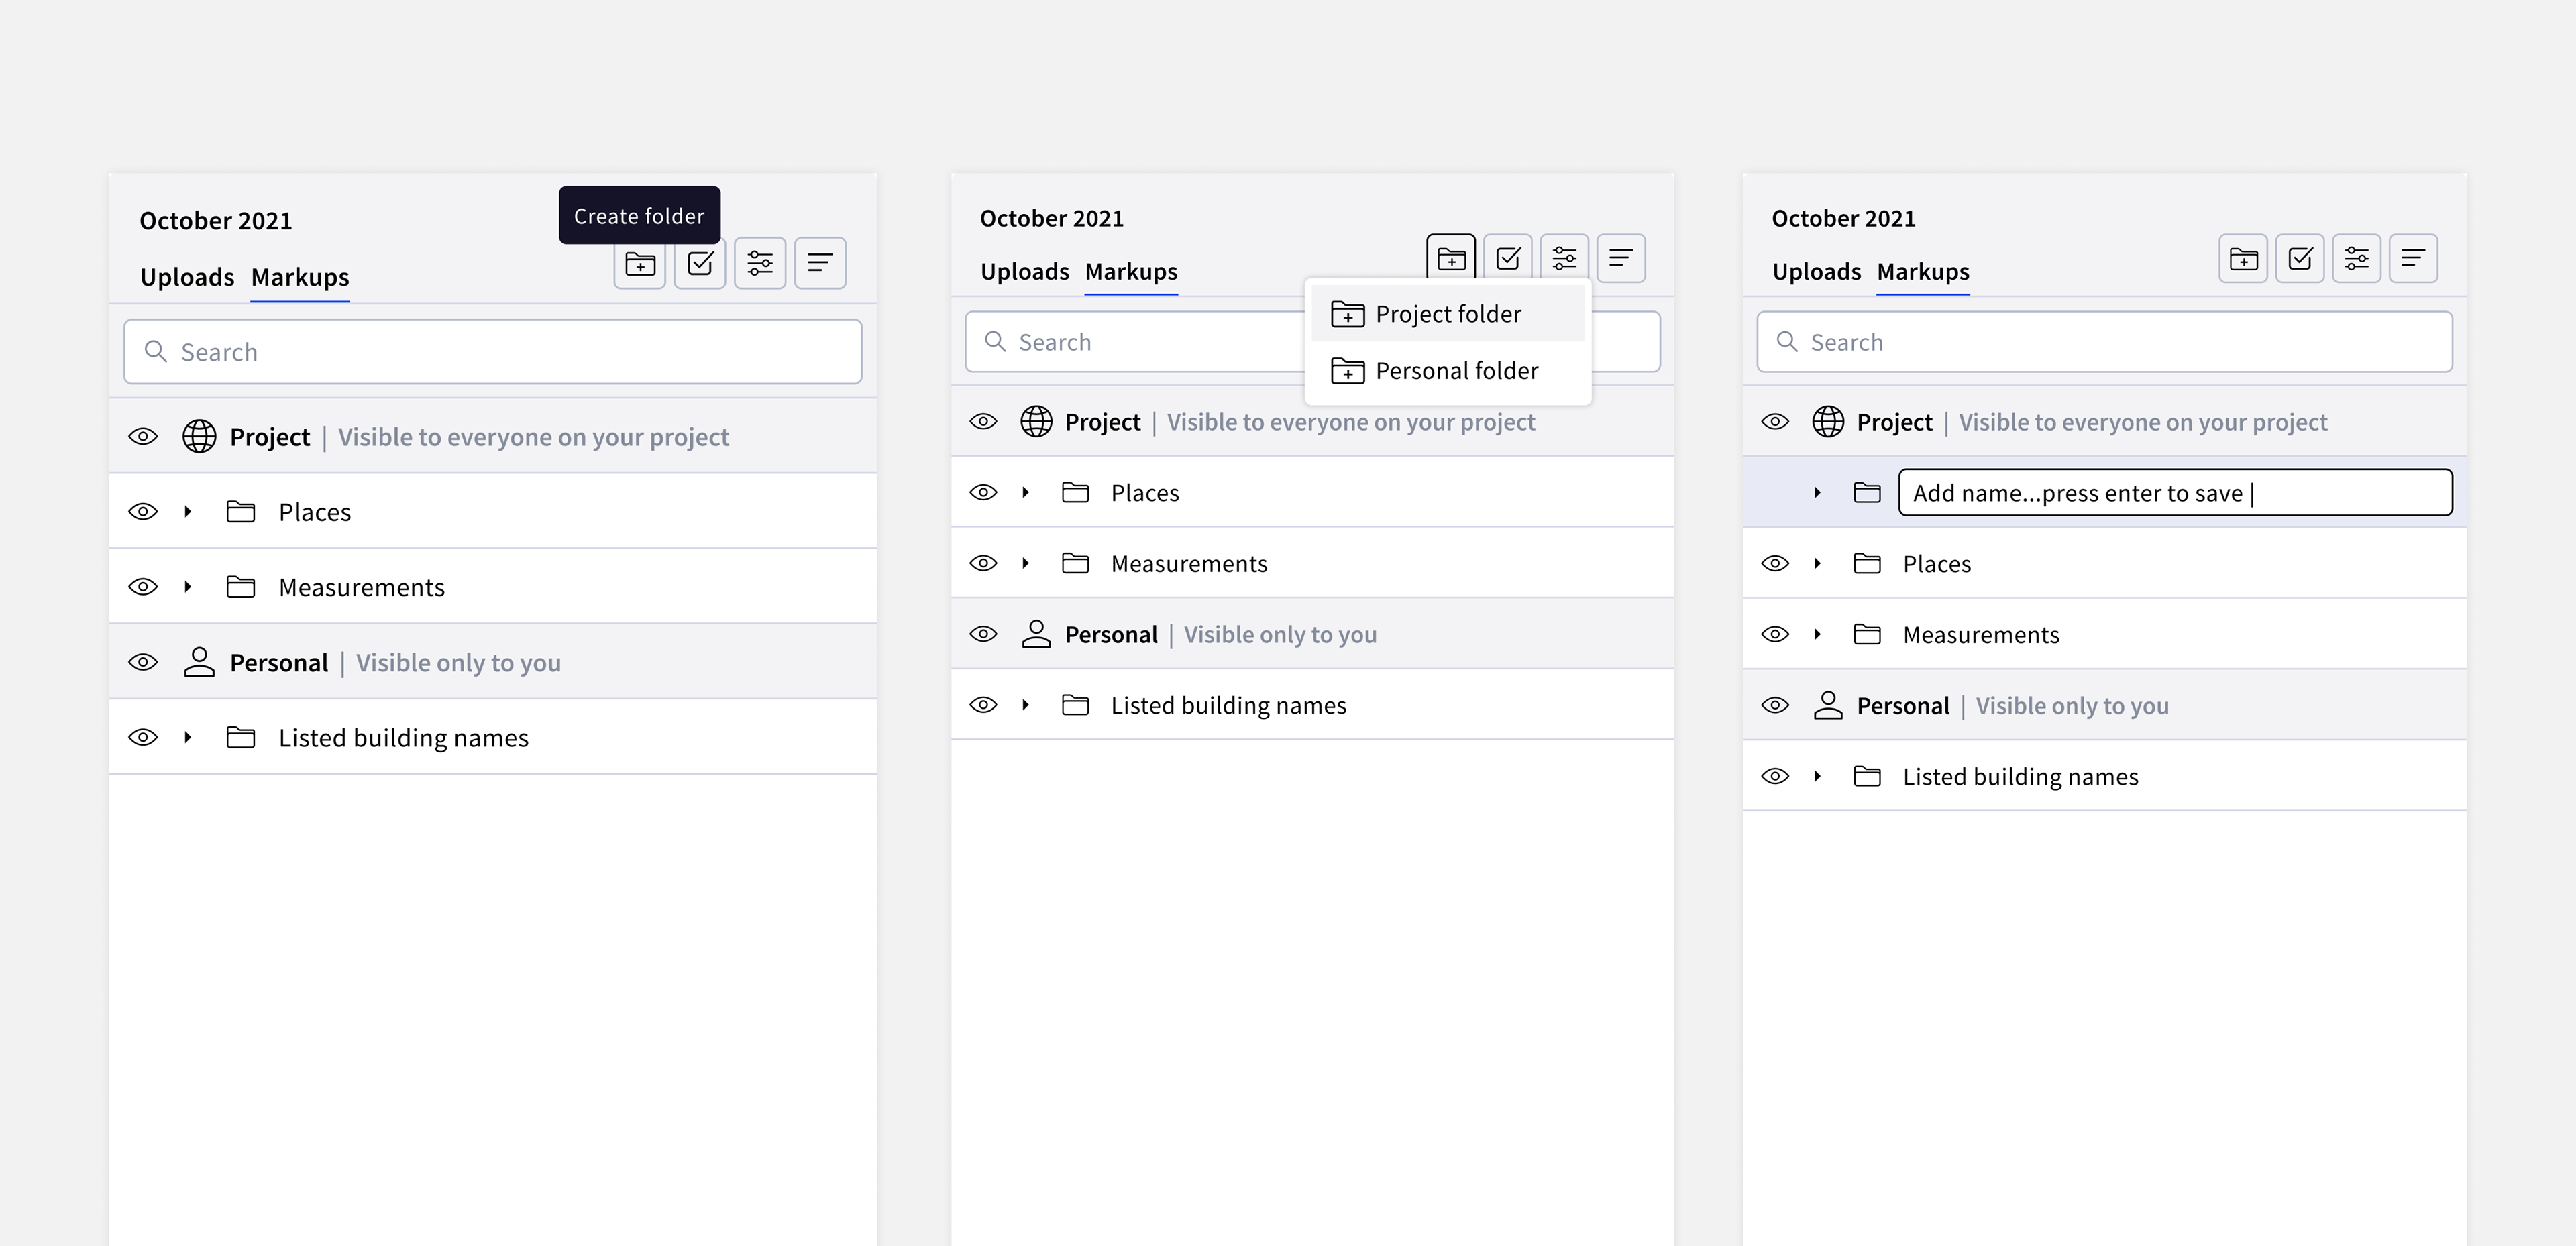This screenshot has height=1246, width=2576.
Task: Toggle Places visibility eye in left panel
Action: [x=143, y=512]
